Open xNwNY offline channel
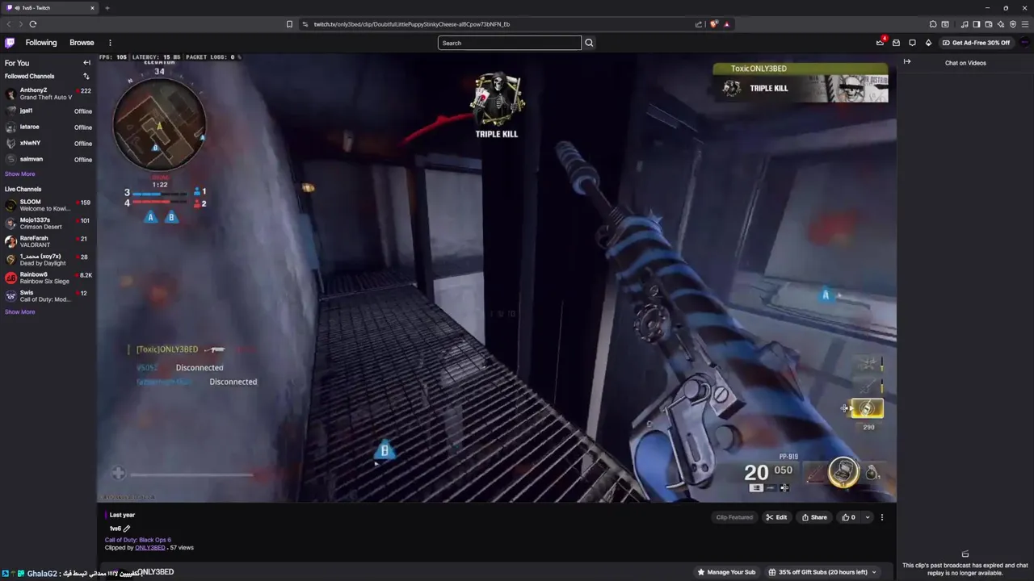 point(47,143)
